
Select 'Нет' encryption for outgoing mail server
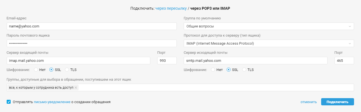(213, 70)
